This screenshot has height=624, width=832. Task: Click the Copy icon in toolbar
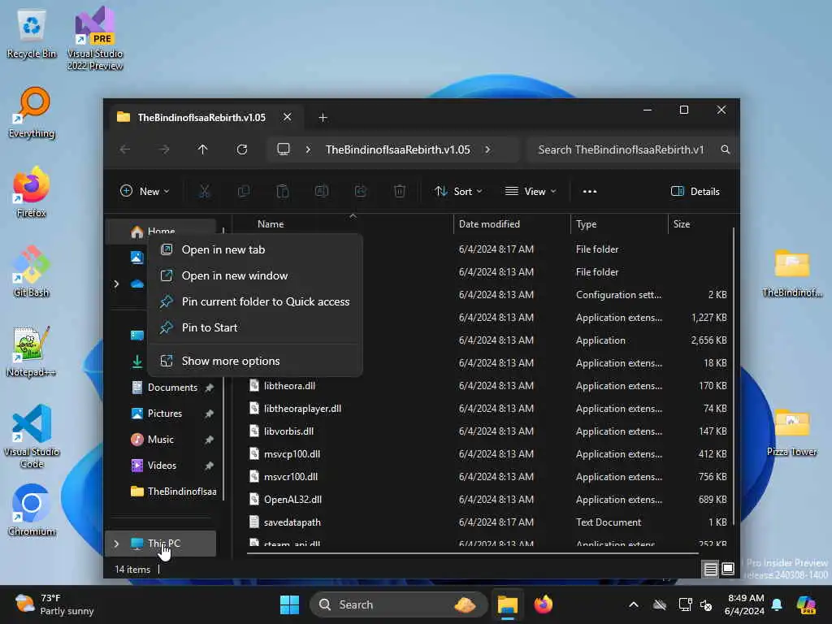[x=244, y=192]
